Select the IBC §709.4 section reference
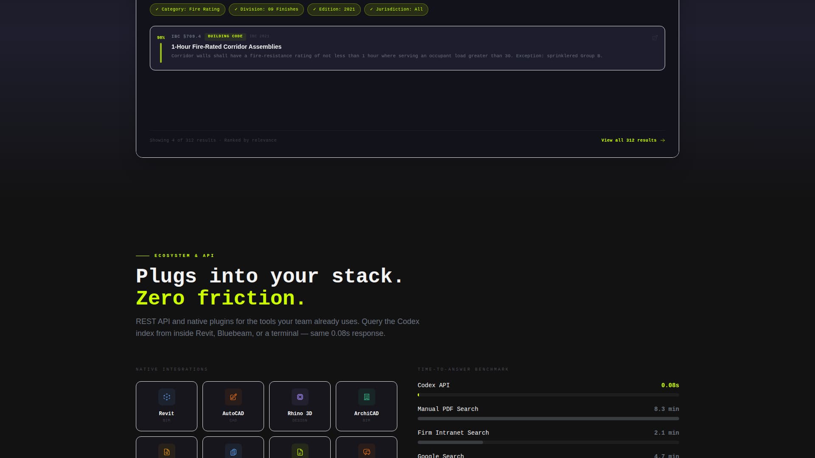The width and height of the screenshot is (815, 458). tap(186, 36)
